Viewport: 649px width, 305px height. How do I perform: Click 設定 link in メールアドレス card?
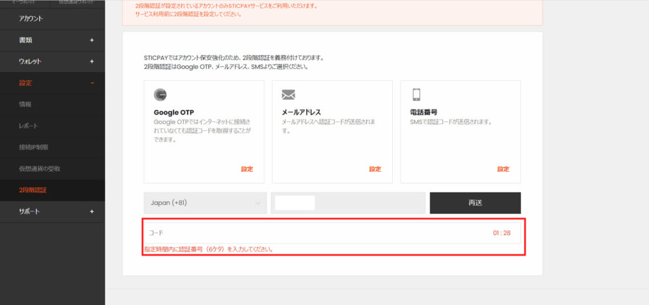point(375,169)
